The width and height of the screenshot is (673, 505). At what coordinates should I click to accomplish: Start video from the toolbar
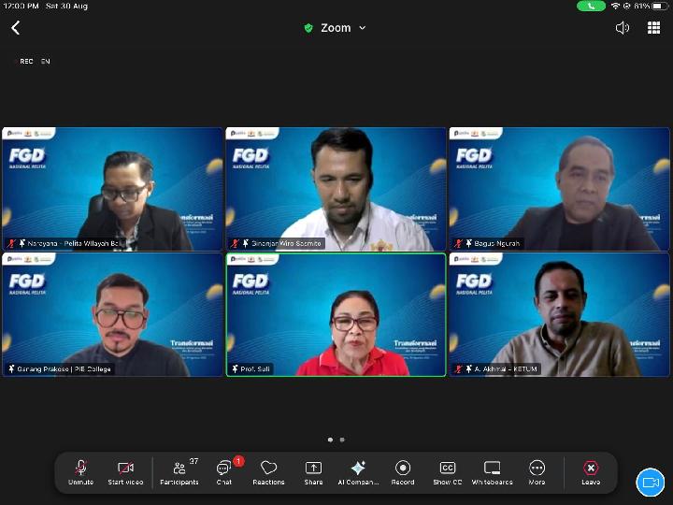pos(125,472)
